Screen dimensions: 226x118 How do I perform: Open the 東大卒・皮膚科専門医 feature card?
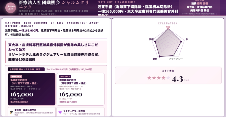point(32,112)
